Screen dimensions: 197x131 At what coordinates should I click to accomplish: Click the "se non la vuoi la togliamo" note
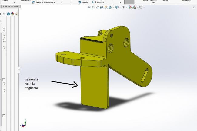coord(36,84)
